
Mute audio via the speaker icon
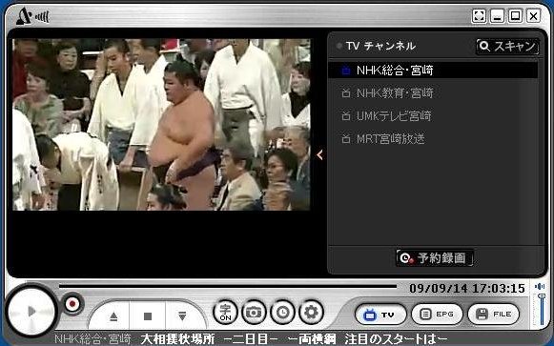(x=540, y=286)
